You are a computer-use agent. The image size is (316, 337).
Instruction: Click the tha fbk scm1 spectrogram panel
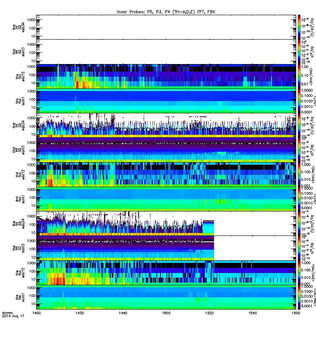click(166, 101)
